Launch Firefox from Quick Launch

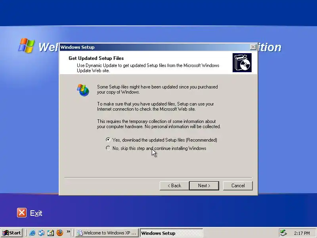60,233
